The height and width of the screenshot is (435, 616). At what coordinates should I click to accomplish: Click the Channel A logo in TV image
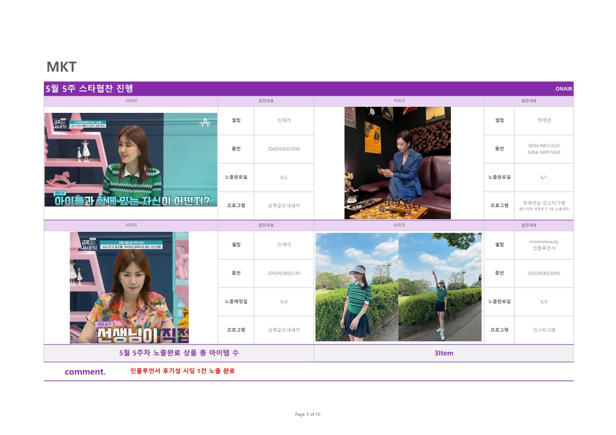point(205,123)
